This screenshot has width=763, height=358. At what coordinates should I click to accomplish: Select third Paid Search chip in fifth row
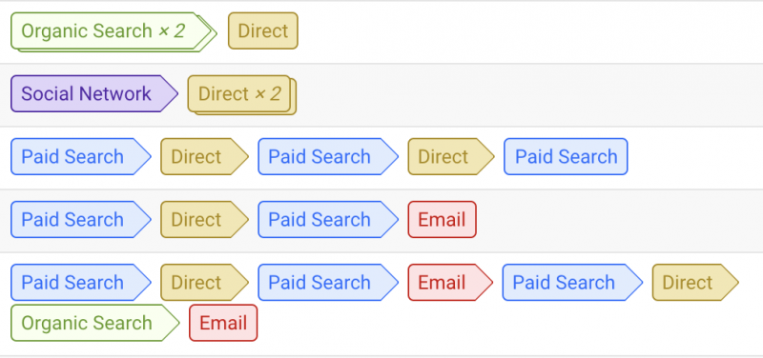572,282
